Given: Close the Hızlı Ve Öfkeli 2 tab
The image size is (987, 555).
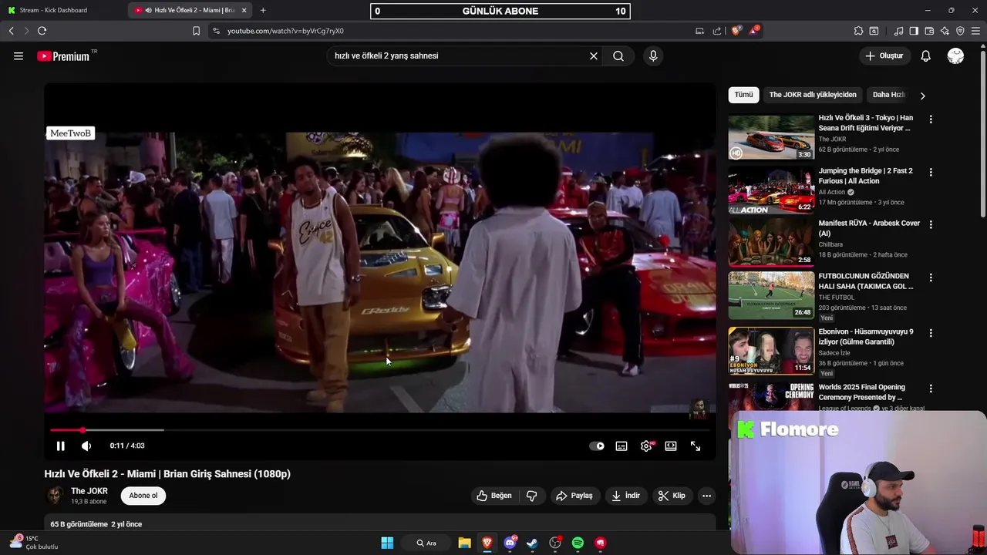Looking at the screenshot, I should coord(244,10).
